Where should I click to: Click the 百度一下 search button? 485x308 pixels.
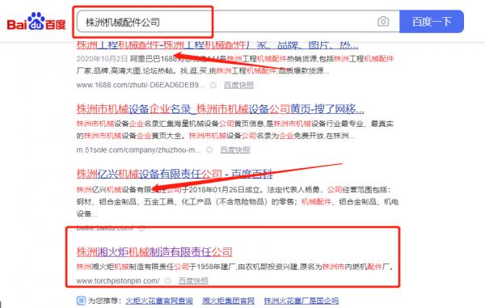point(432,22)
